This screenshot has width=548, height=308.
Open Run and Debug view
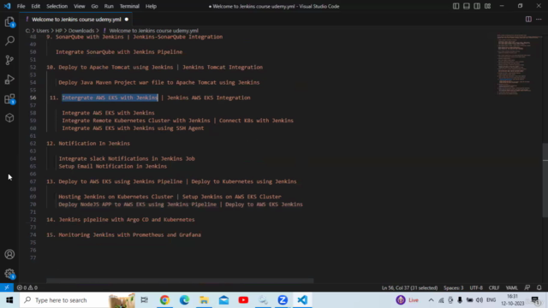(9, 80)
